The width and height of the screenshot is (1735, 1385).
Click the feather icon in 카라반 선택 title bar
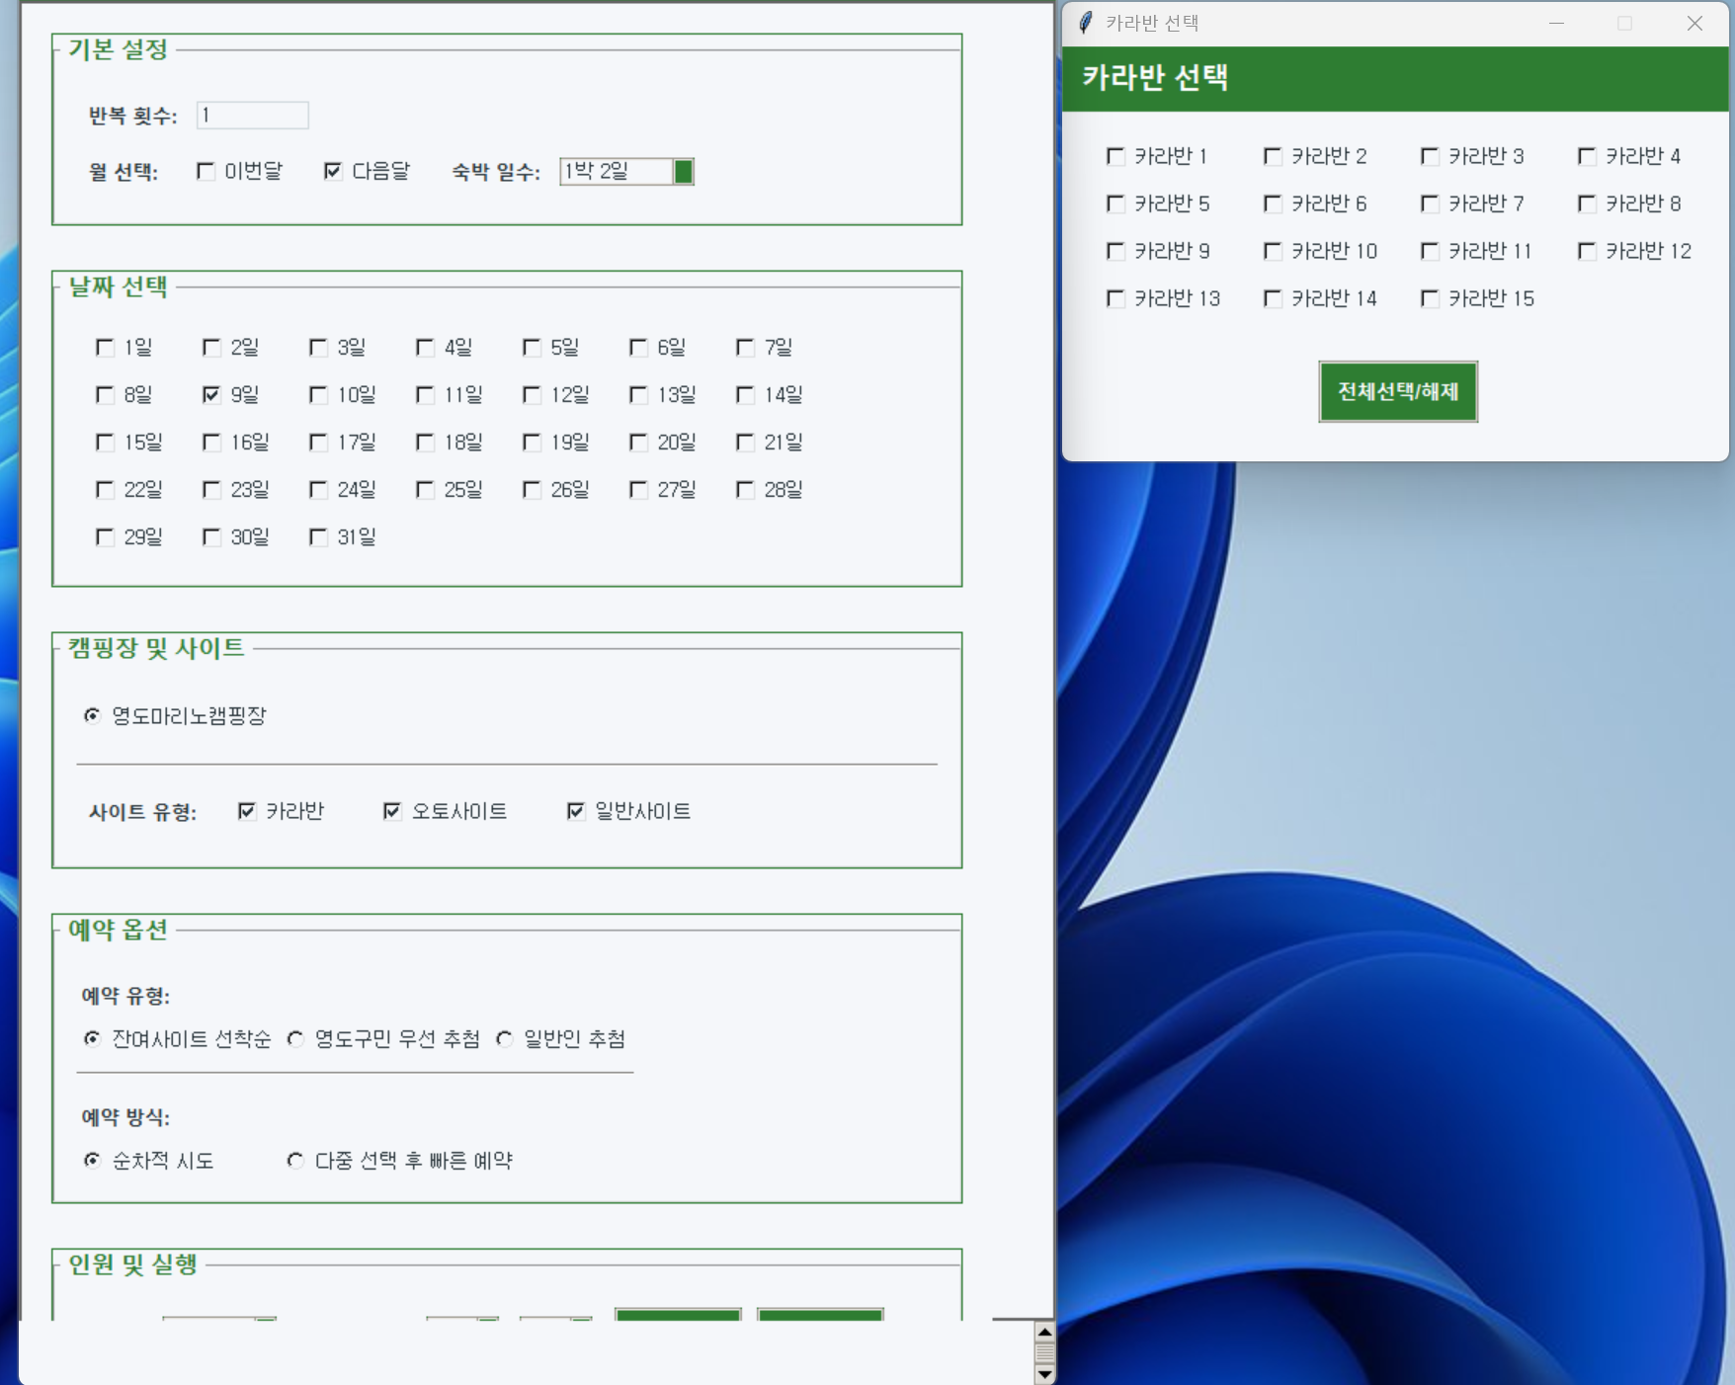[x=1086, y=23]
